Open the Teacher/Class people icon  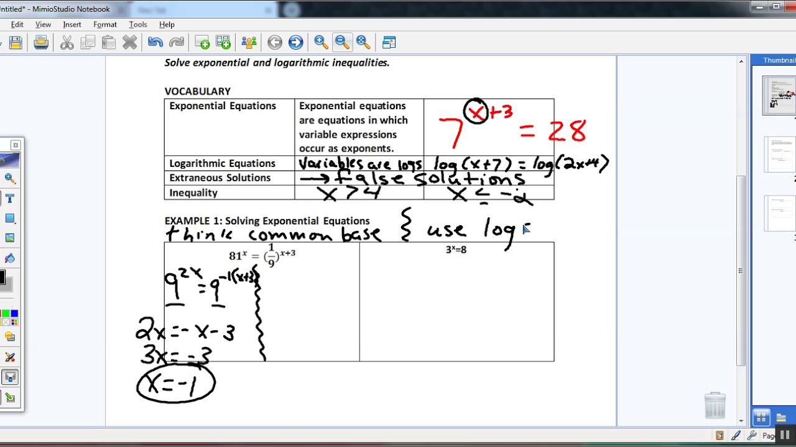point(249,42)
